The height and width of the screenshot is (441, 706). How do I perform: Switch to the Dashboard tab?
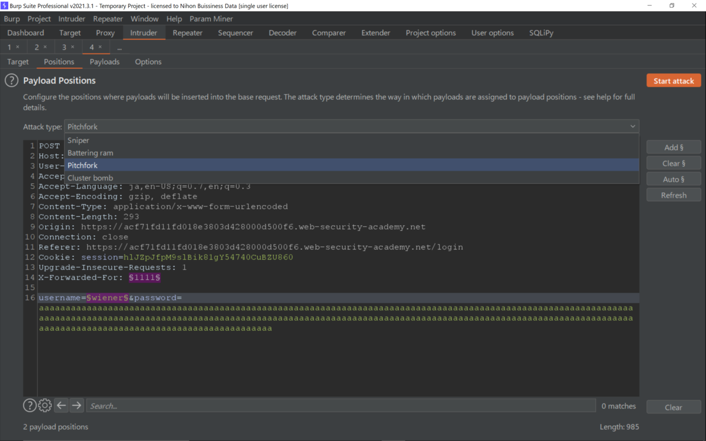point(26,33)
